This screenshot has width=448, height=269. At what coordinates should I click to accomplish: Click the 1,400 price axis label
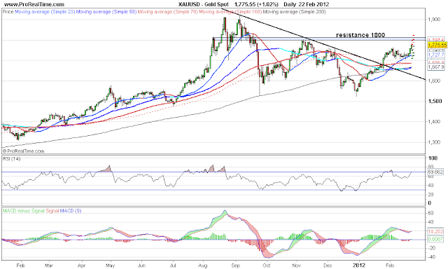[x=434, y=121]
